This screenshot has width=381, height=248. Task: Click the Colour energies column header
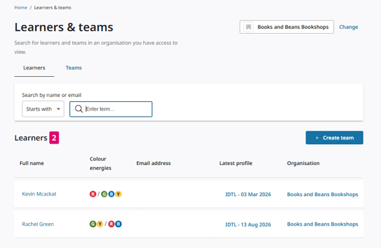click(100, 163)
